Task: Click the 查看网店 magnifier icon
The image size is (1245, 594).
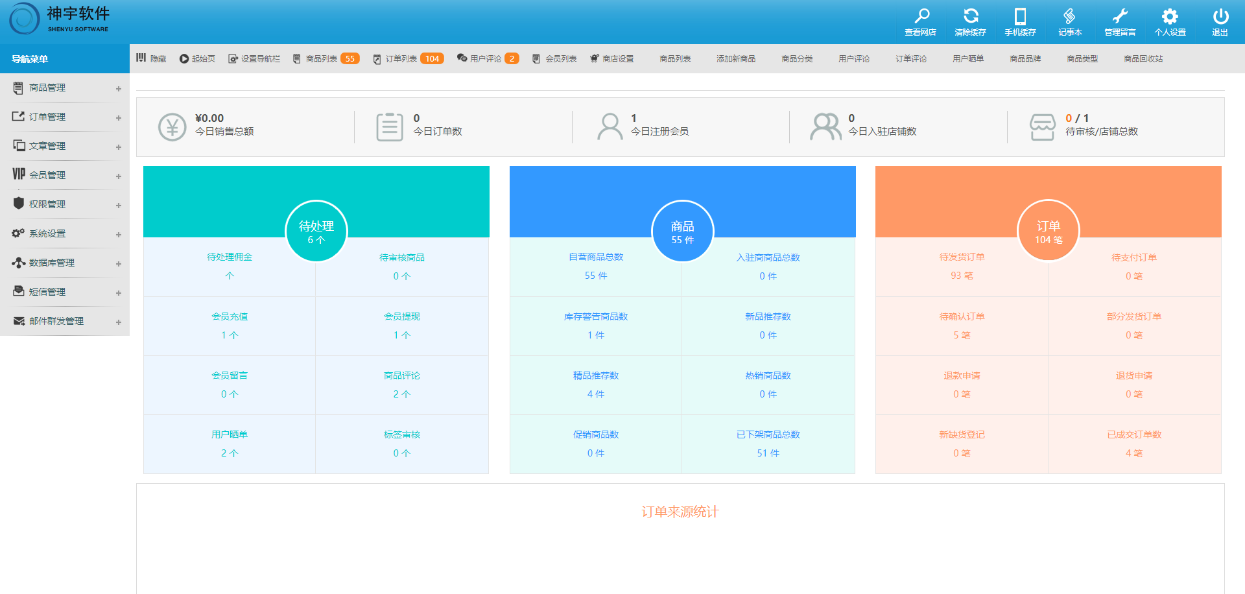Action: click(x=921, y=16)
